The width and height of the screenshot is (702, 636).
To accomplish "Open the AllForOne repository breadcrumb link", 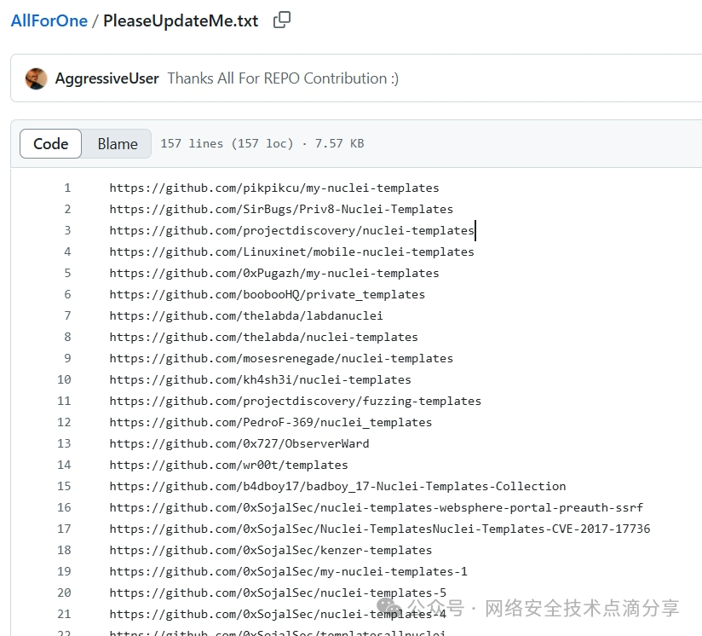I will 49,20.
